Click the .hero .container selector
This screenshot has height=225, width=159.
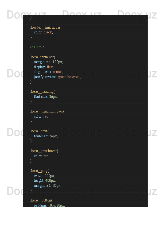pyautogui.click(x=43, y=57)
